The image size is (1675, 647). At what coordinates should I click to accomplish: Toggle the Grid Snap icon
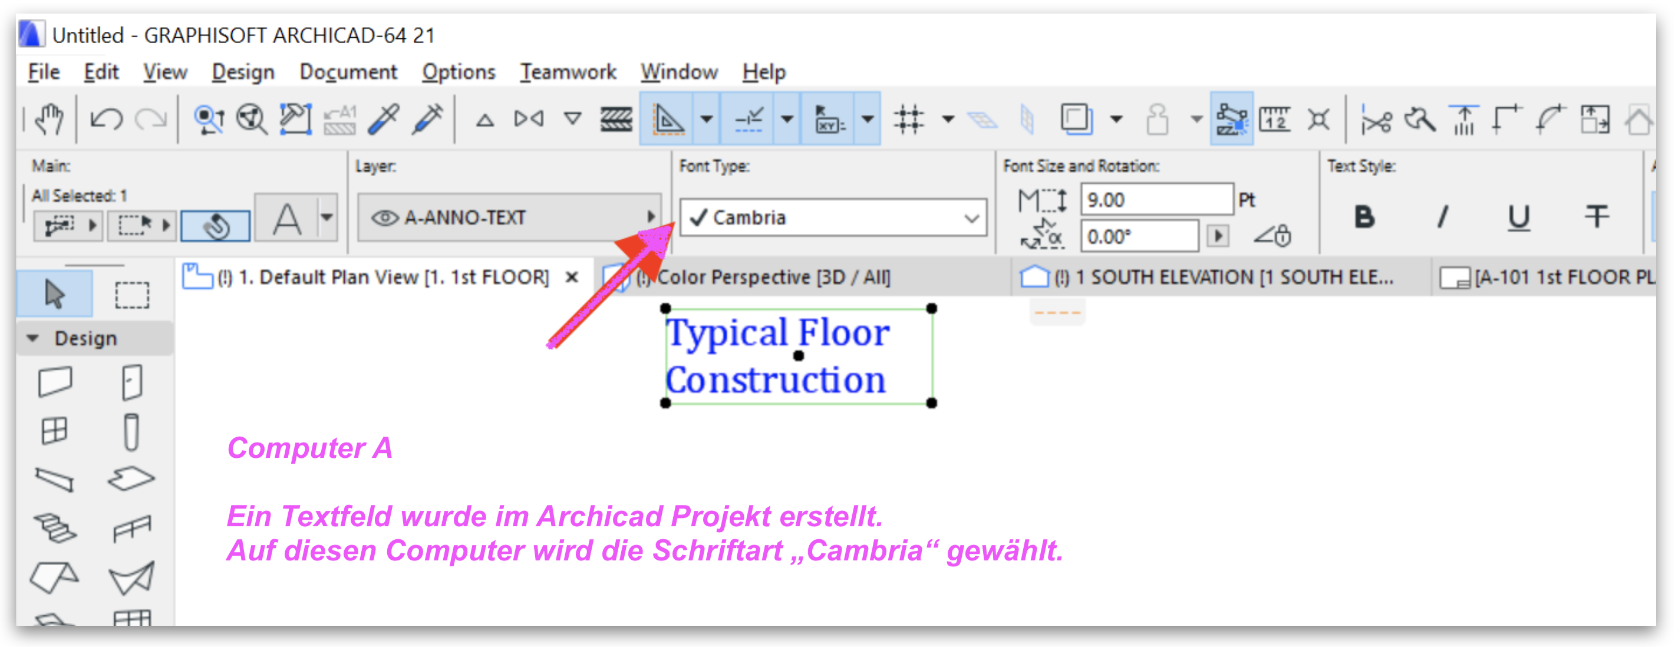coord(908,119)
